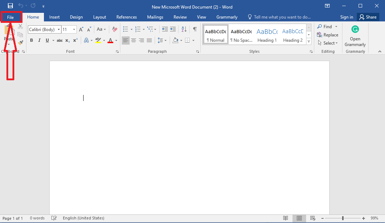The image size is (385, 223).
Task: Click the Multilevel List icon
Action: 150,30
